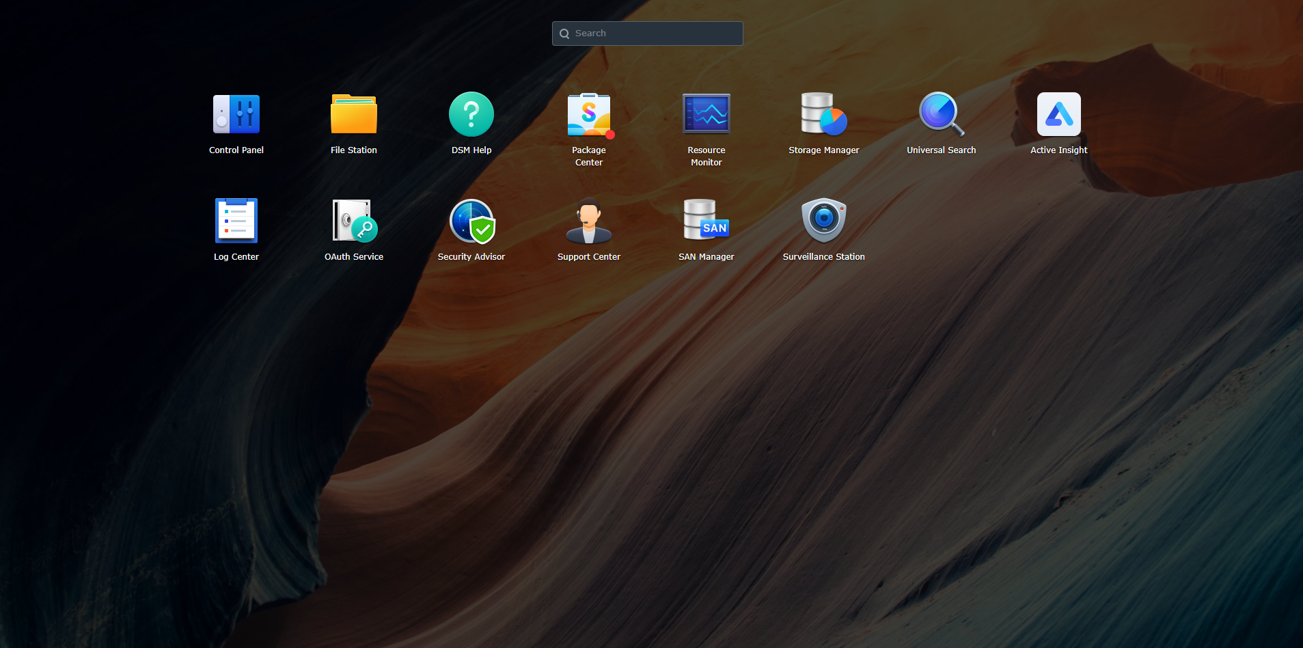This screenshot has width=1303, height=648.
Task: Click the red badge on Package Center
Action: click(610, 135)
